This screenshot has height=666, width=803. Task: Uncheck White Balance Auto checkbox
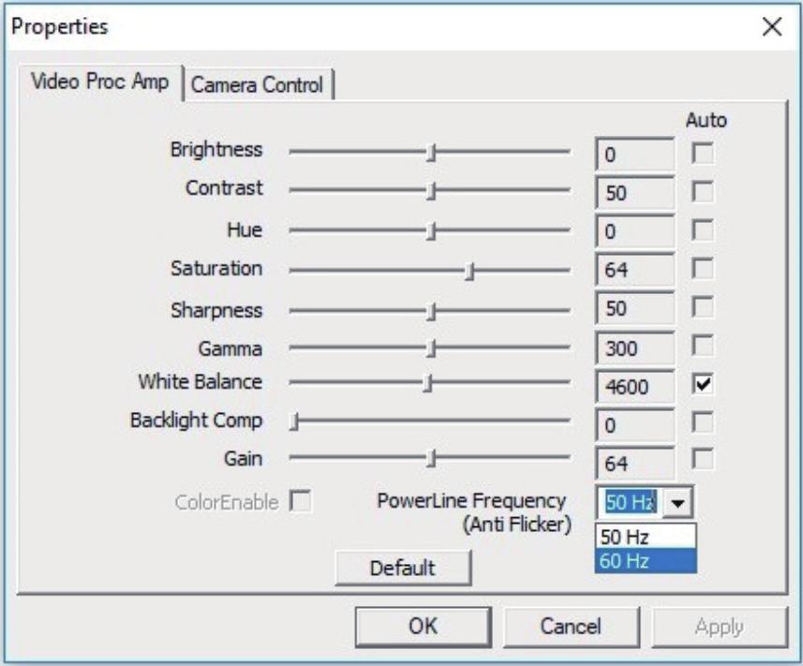click(x=702, y=383)
